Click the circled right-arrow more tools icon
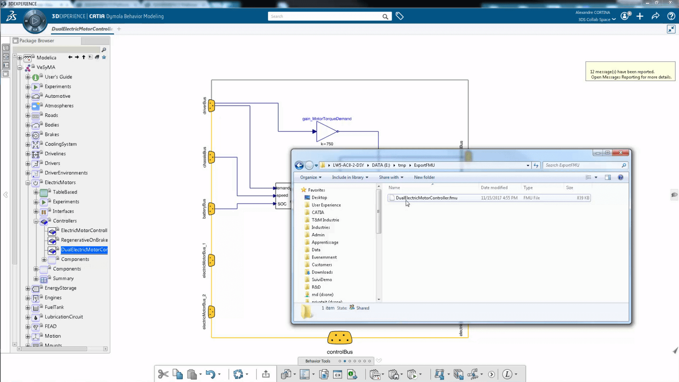This screenshot has height=382, width=679. coord(492,374)
